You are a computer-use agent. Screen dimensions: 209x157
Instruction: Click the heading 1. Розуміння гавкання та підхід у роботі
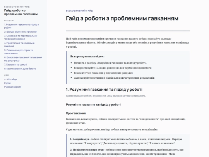point(104,90)
